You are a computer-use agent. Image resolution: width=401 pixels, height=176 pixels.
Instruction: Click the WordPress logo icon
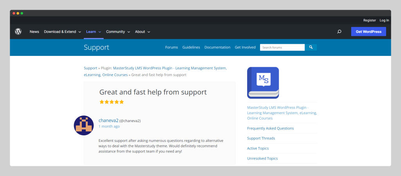(x=18, y=32)
